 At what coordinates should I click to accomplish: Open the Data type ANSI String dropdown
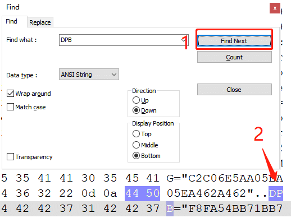[x=89, y=75]
